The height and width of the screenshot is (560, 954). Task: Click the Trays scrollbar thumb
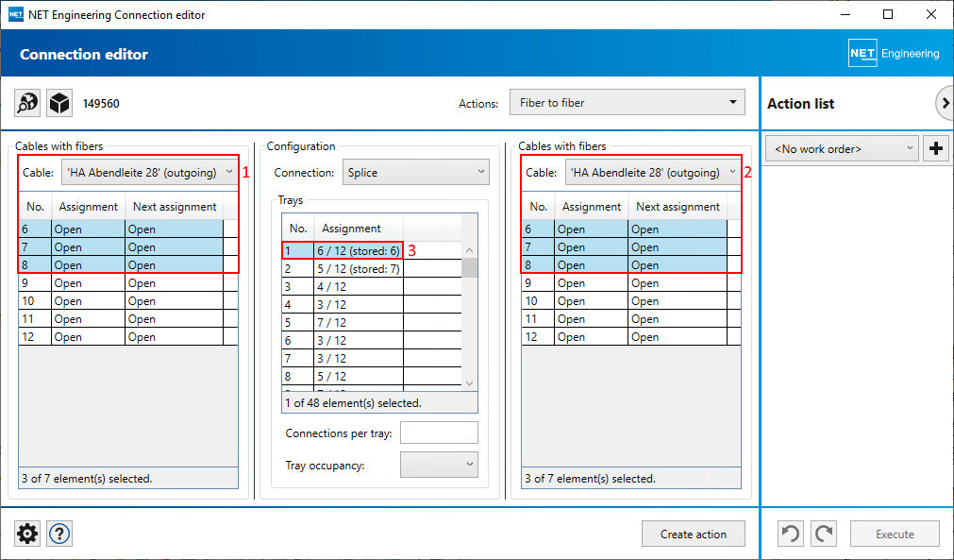pos(469,267)
